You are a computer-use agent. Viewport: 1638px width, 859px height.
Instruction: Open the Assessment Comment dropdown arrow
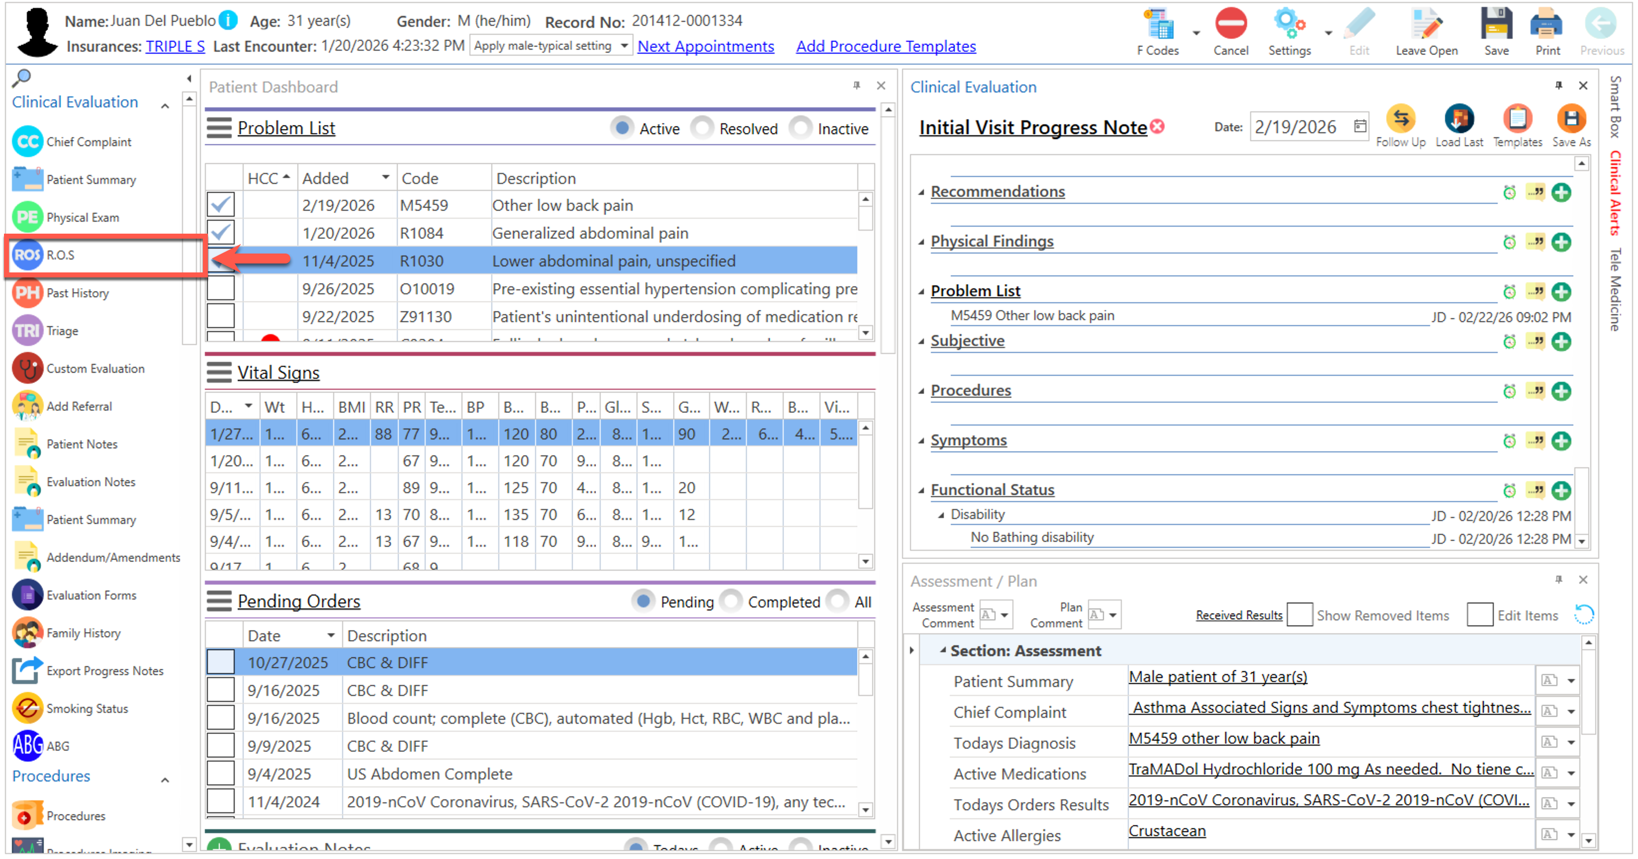coord(1004,615)
